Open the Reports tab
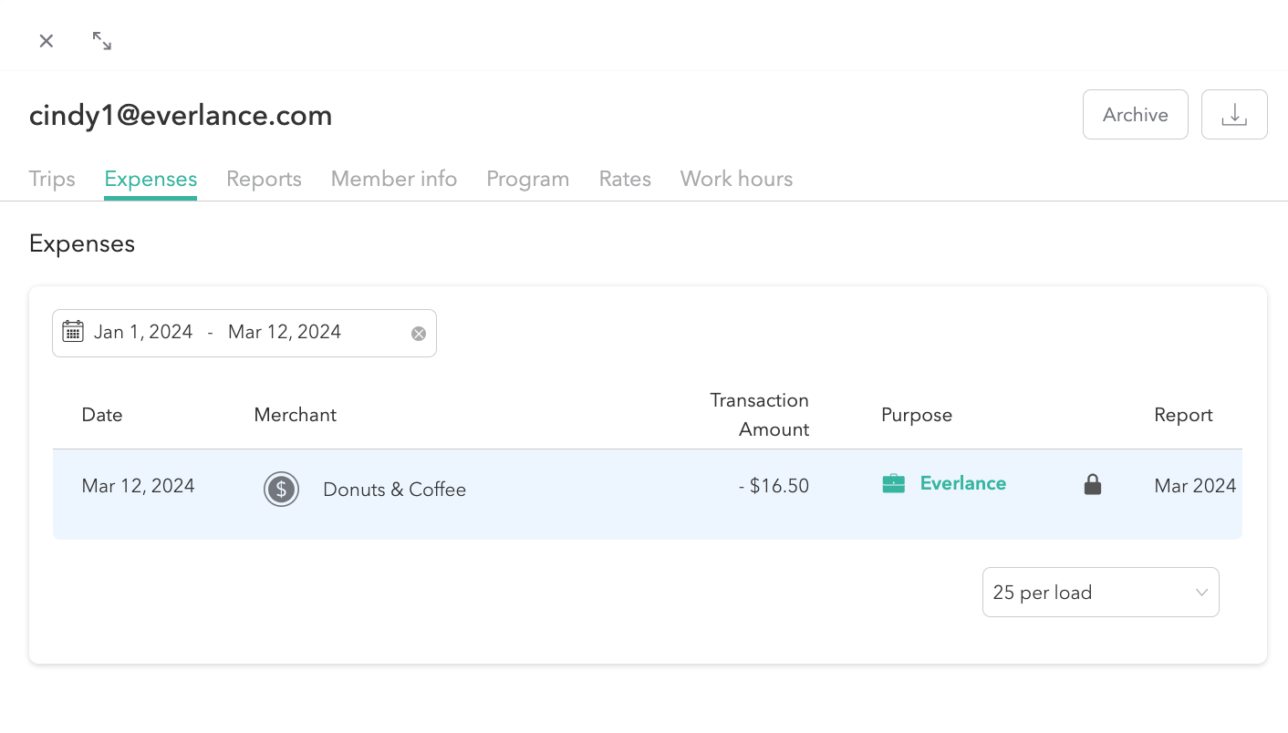 coord(264,179)
